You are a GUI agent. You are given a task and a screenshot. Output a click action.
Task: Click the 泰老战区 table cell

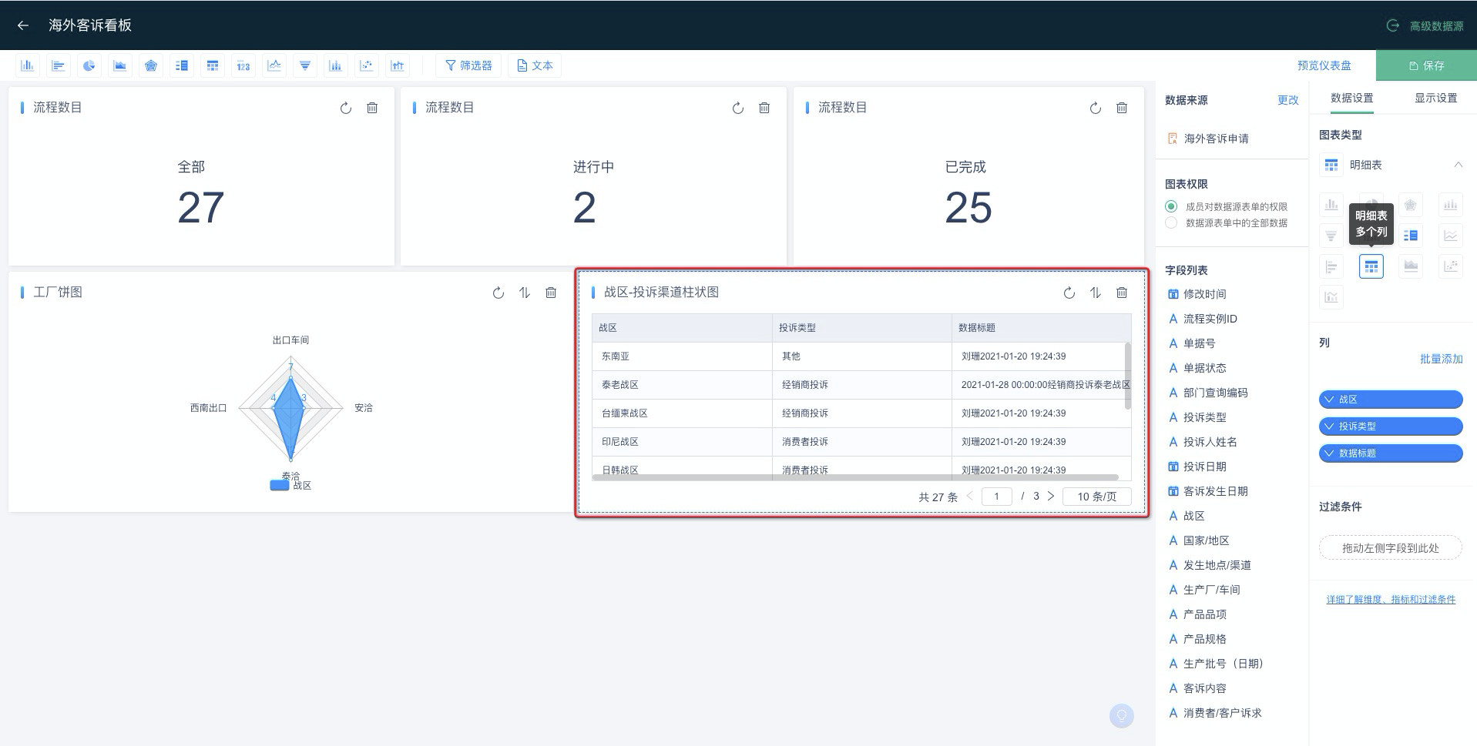682,385
